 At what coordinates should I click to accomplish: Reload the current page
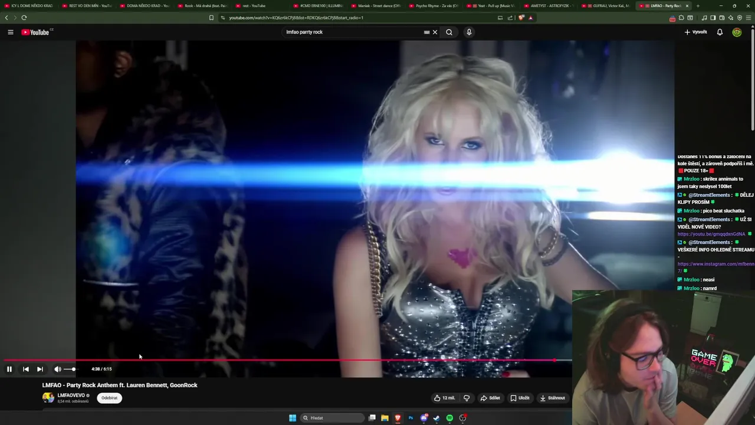pyautogui.click(x=24, y=18)
